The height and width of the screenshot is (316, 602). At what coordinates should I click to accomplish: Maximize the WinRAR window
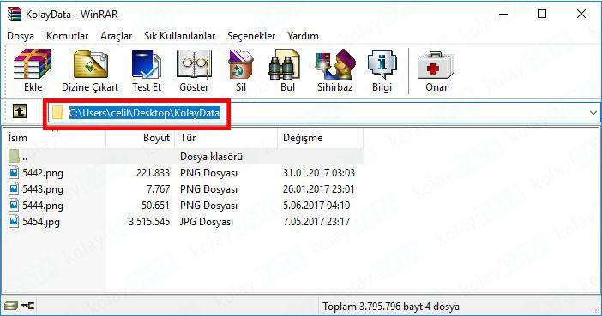(542, 14)
